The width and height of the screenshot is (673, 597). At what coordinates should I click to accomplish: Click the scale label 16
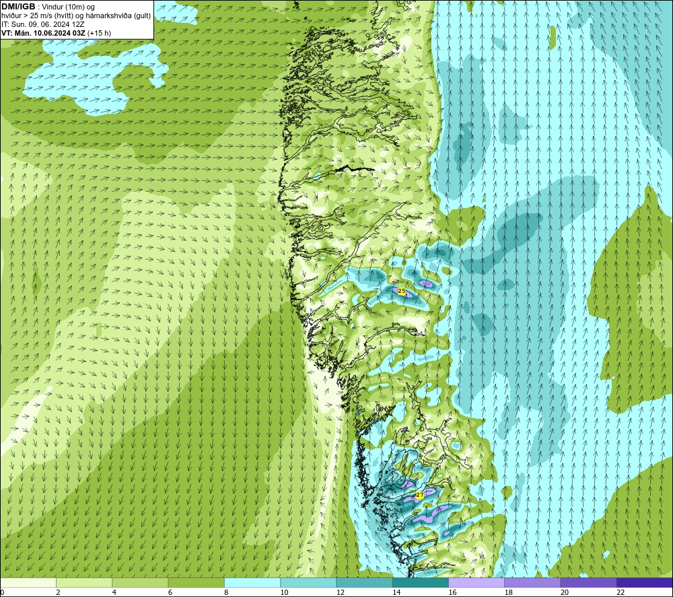(452, 593)
